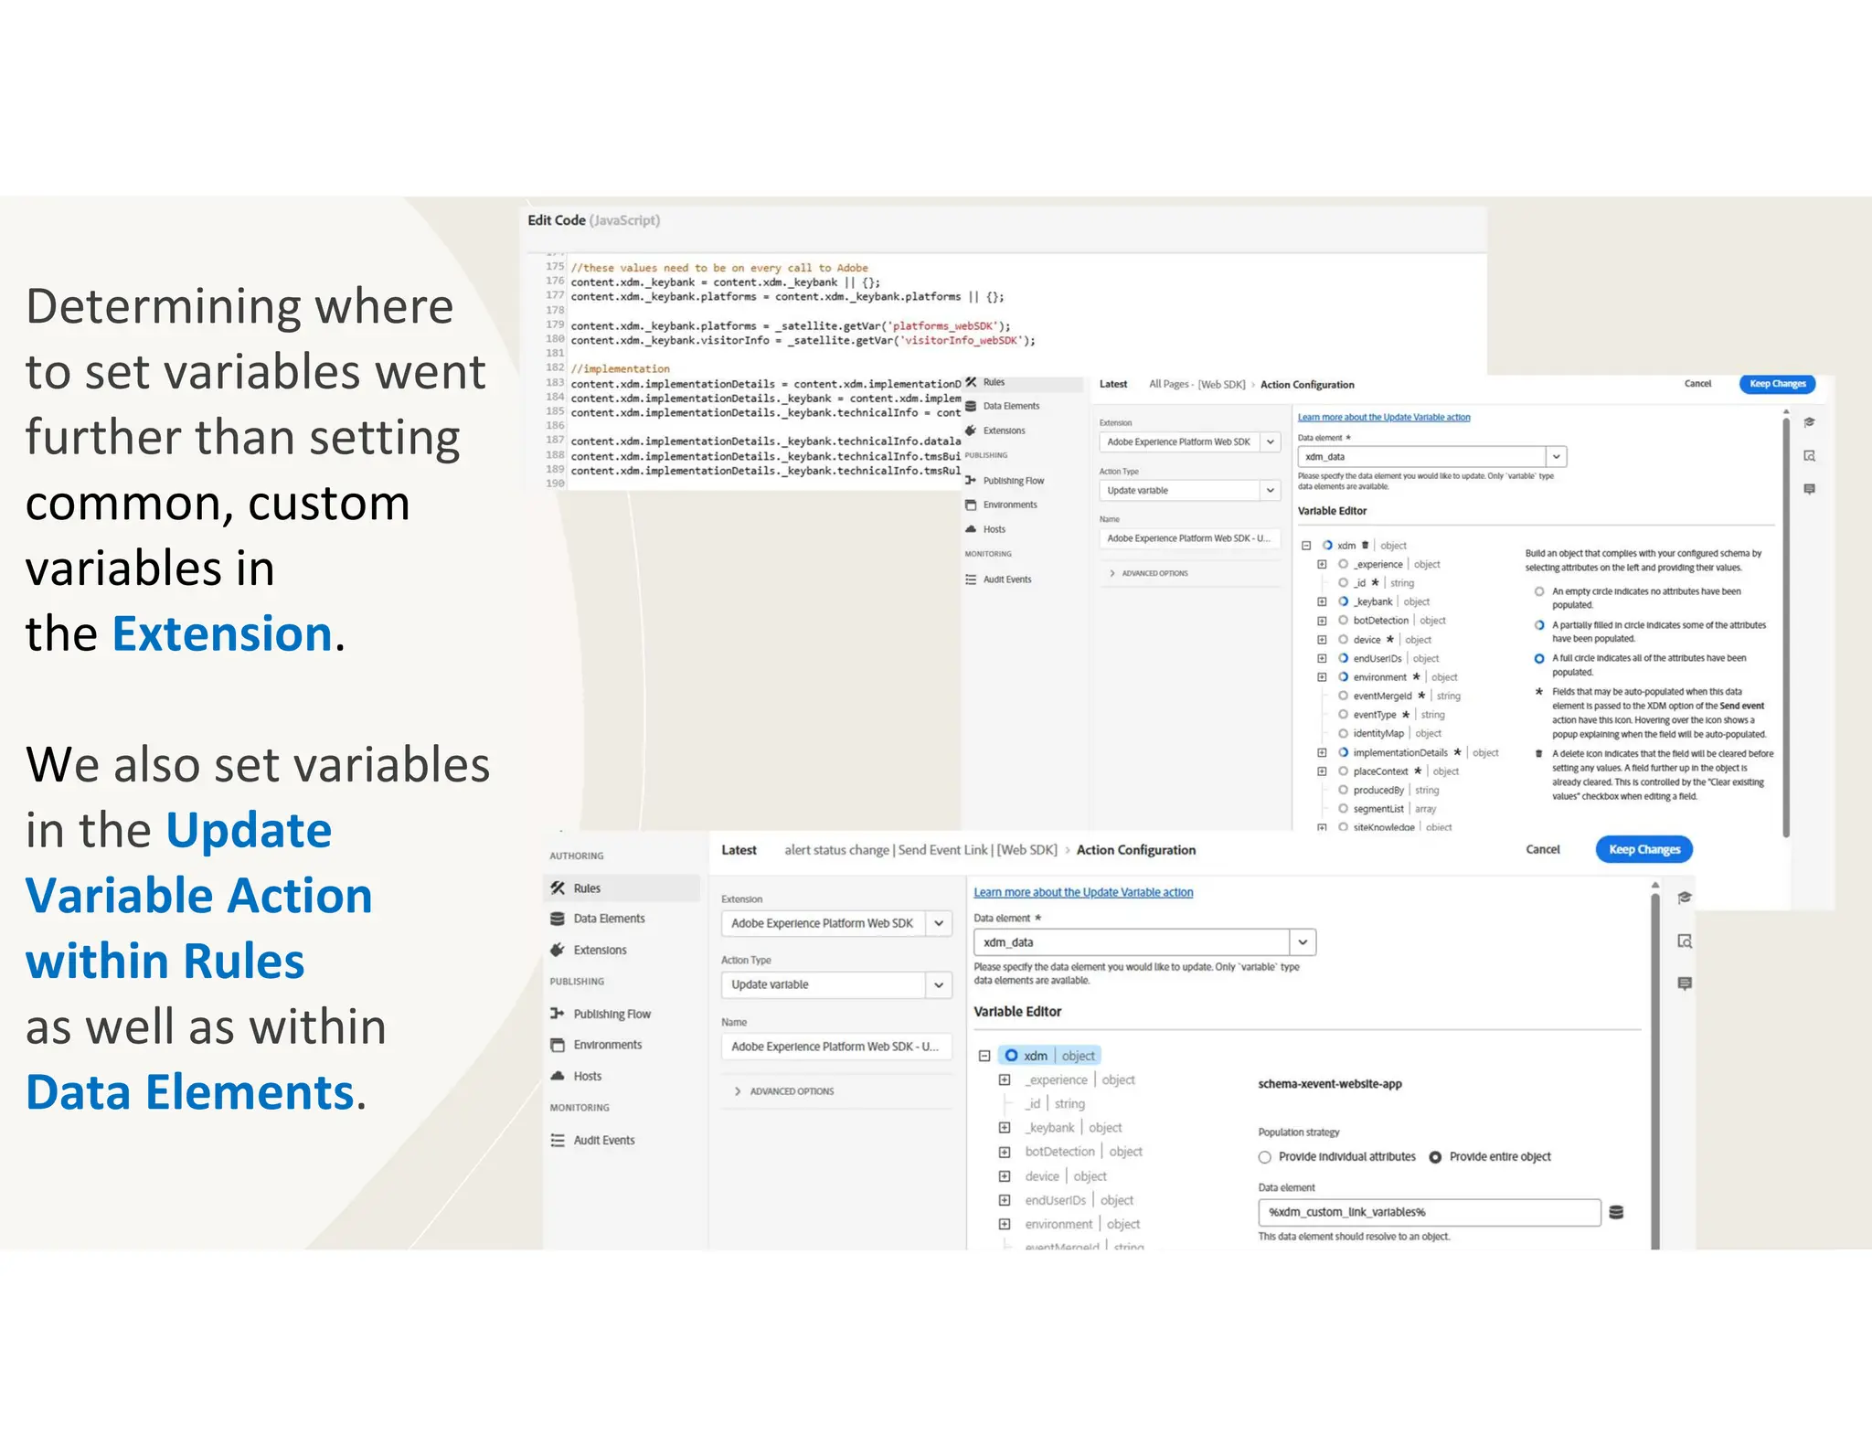The height and width of the screenshot is (1446, 1872).
Task: Open Update Variable action link in All Pages panel
Action: [1384, 418]
